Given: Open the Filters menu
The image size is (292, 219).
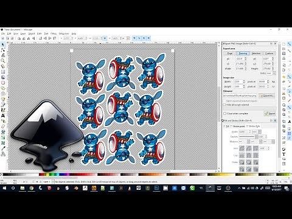Looking at the screenshot, I should coord(54,33).
